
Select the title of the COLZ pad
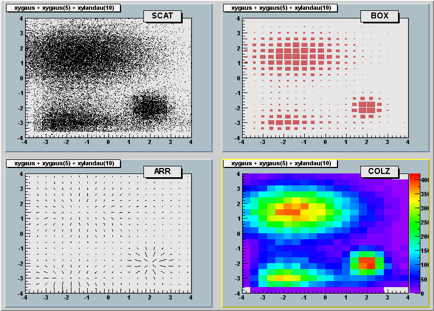click(x=281, y=163)
